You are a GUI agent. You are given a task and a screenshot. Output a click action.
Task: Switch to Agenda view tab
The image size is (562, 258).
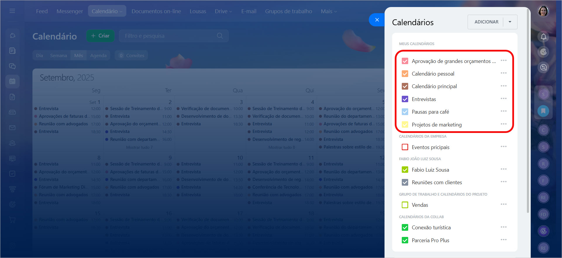click(98, 55)
